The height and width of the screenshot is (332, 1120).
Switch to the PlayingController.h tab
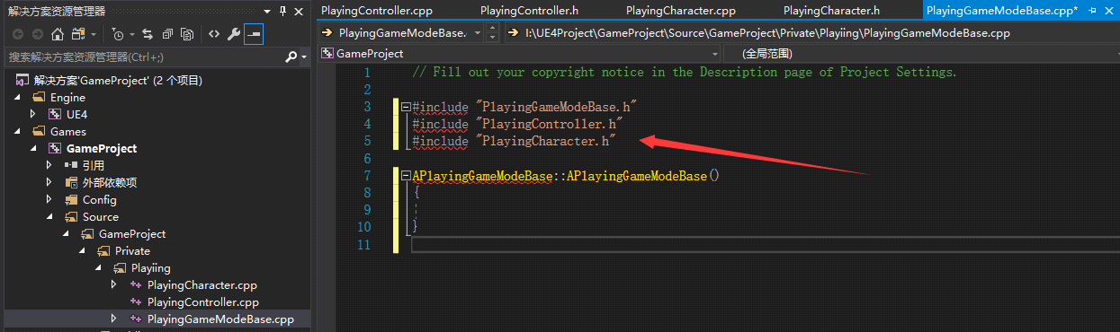529,11
